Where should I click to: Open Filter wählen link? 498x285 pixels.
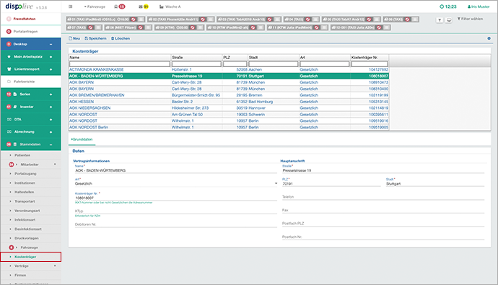pyautogui.click(x=470, y=19)
